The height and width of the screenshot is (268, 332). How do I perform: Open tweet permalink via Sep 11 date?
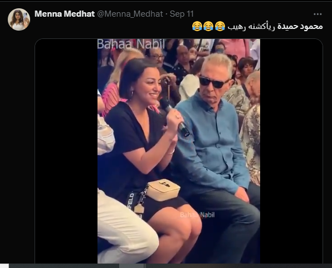(x=182, y=14)
